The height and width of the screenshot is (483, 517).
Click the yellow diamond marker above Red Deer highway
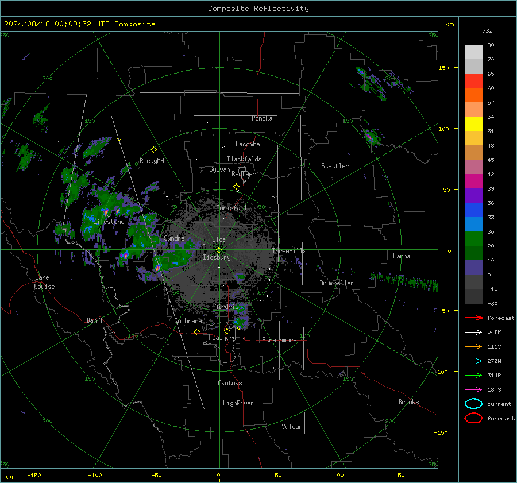point(236,187)
